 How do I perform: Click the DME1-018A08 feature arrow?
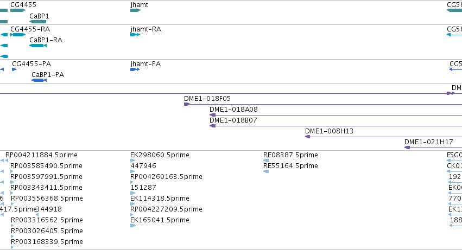212,115
